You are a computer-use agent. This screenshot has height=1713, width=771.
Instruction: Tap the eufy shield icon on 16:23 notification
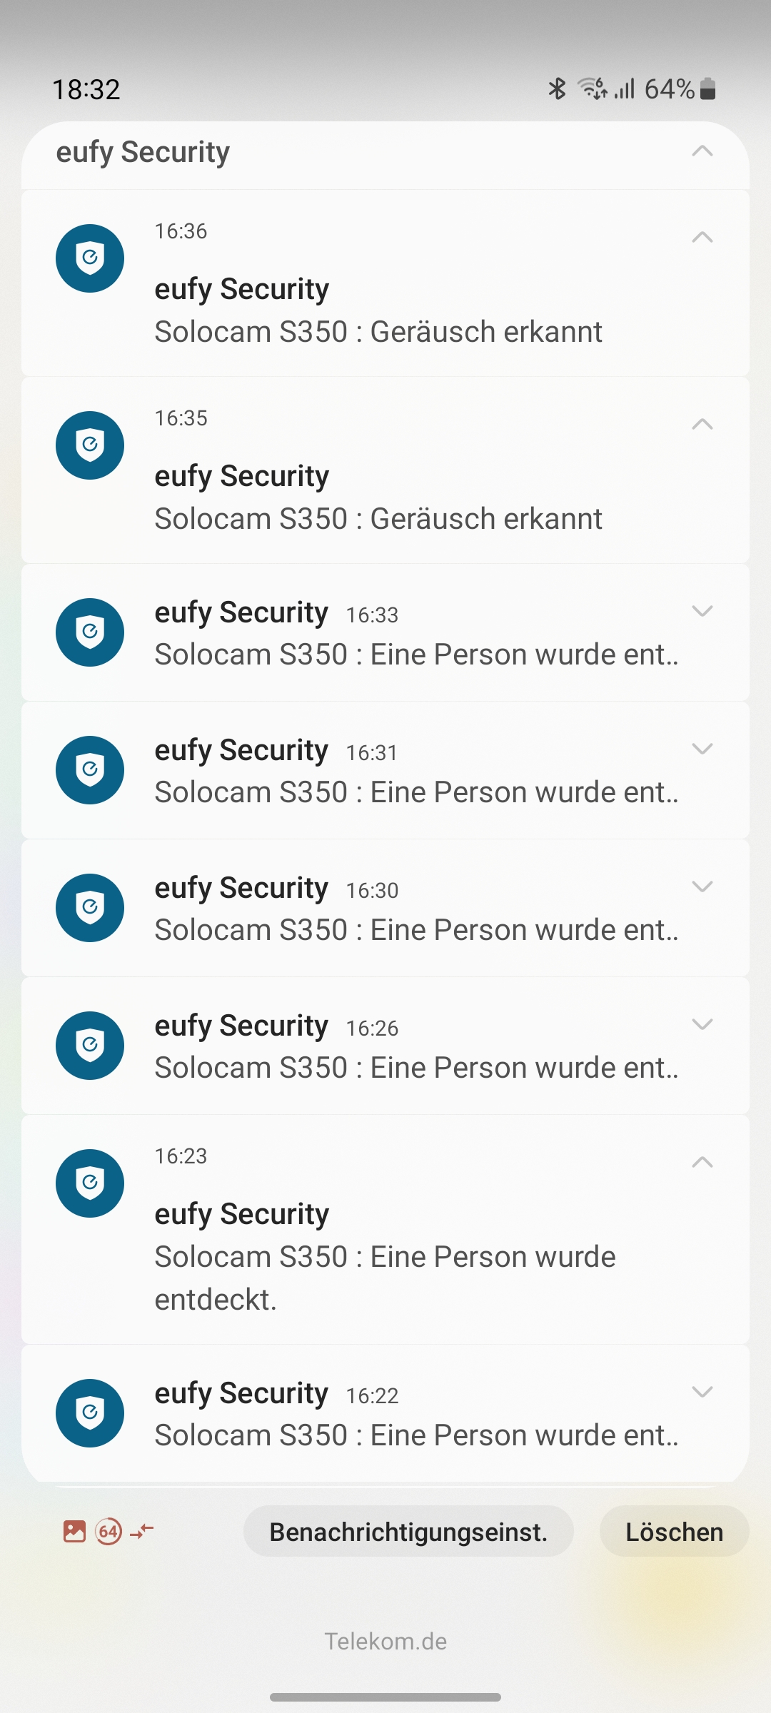(x=90, y=1183)
